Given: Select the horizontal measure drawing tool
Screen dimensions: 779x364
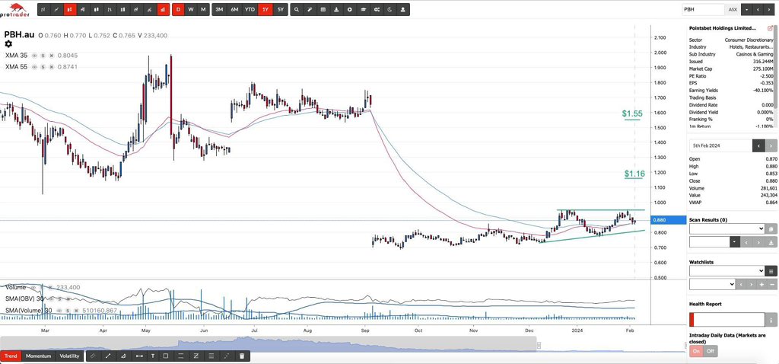Looking at the screenshot, I should [139, 356].
